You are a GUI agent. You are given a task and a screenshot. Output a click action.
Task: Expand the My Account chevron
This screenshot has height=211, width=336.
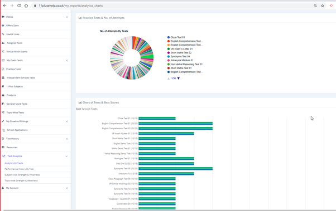pyautogui.click(x=67, y=188)
